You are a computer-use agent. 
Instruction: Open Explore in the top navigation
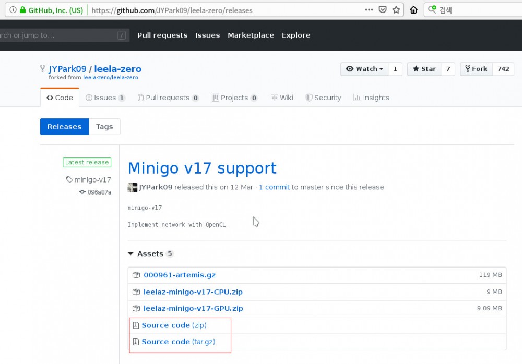(296, 35)
